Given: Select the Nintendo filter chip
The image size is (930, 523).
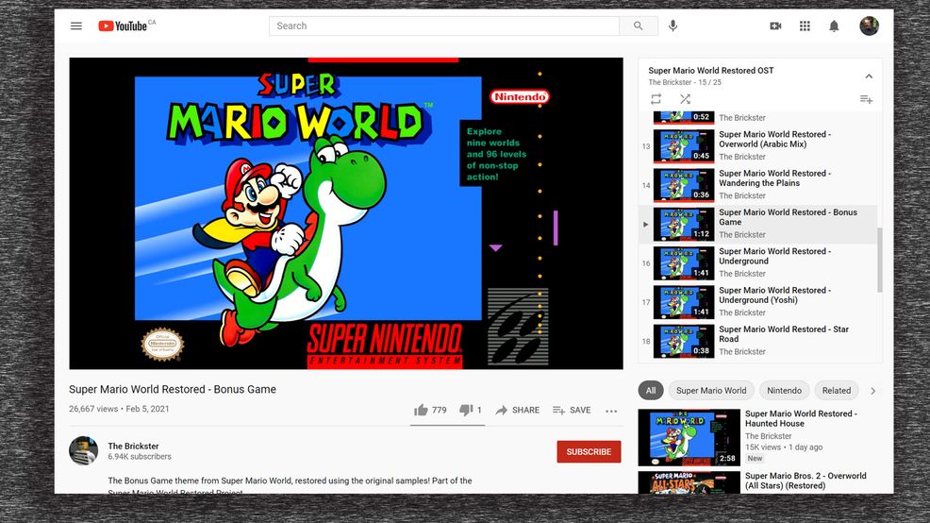Looking at the screenshot, I should coord(784,391).
